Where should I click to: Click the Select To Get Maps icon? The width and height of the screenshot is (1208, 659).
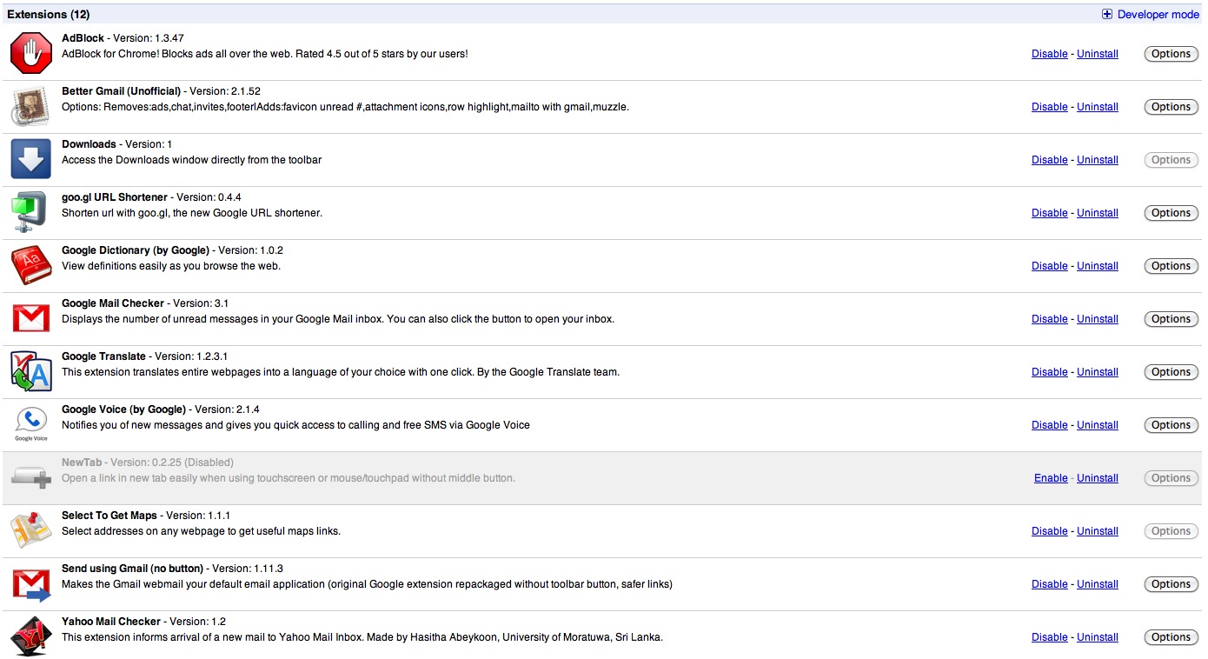pos(31,531)
